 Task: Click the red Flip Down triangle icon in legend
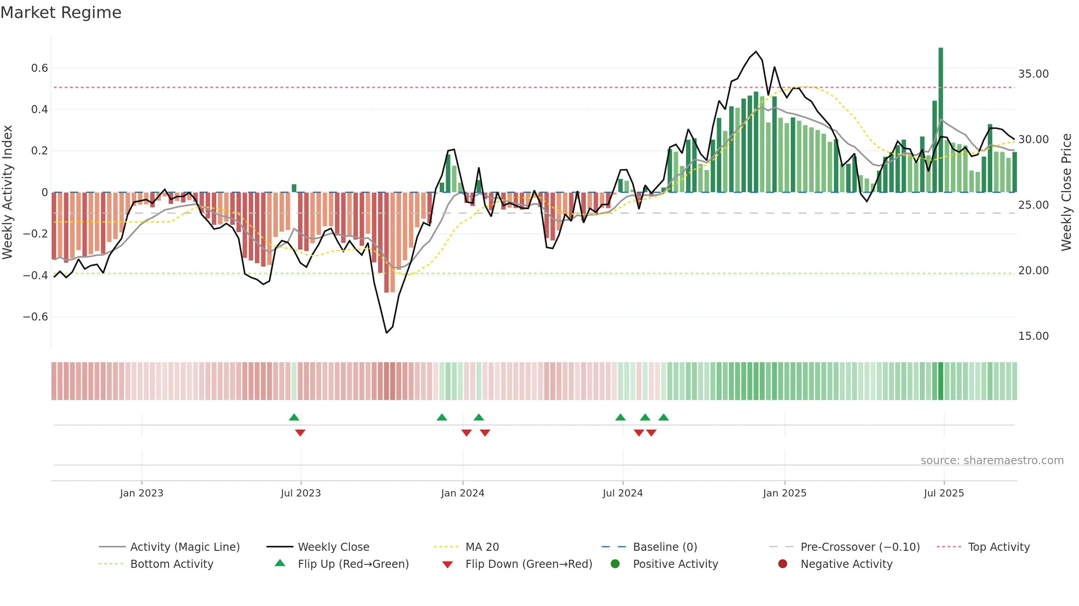tap(447, 565)
